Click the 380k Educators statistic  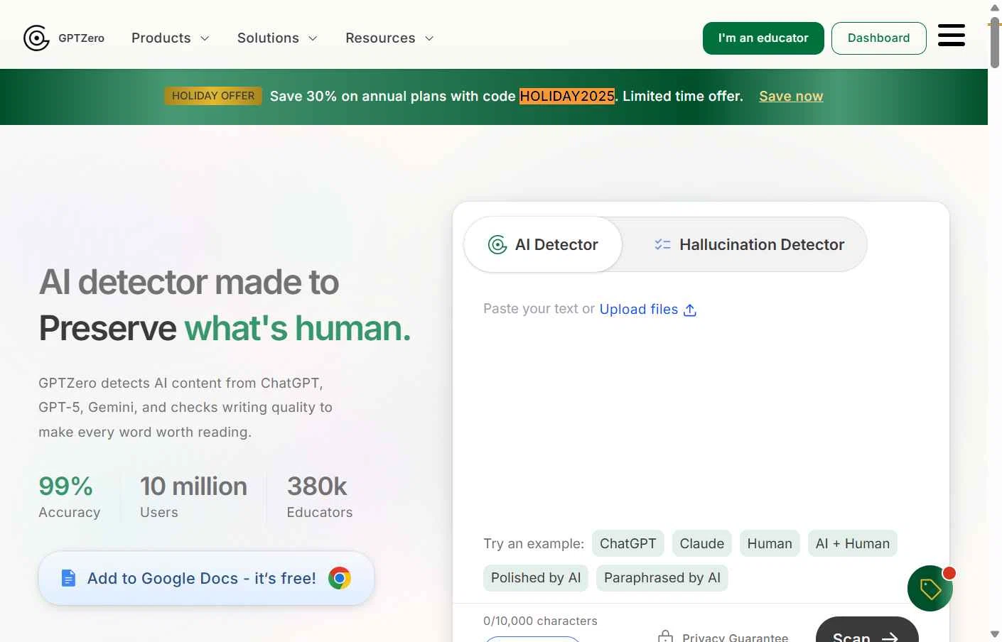click(x=320, y=496)
